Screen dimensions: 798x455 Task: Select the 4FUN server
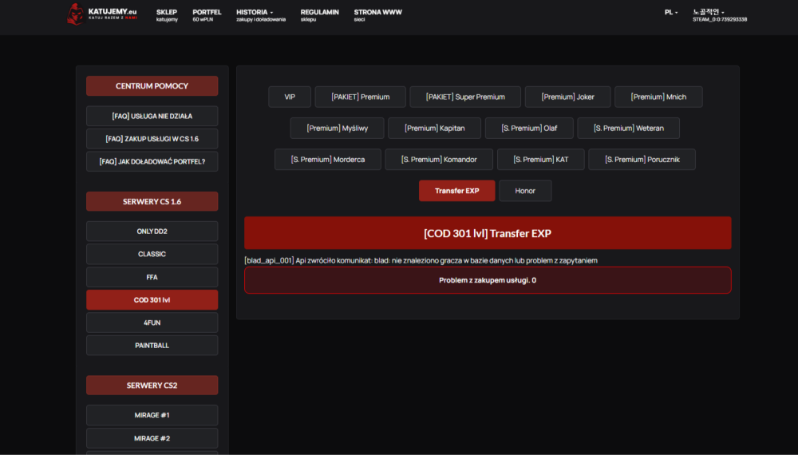click(152, 322)
